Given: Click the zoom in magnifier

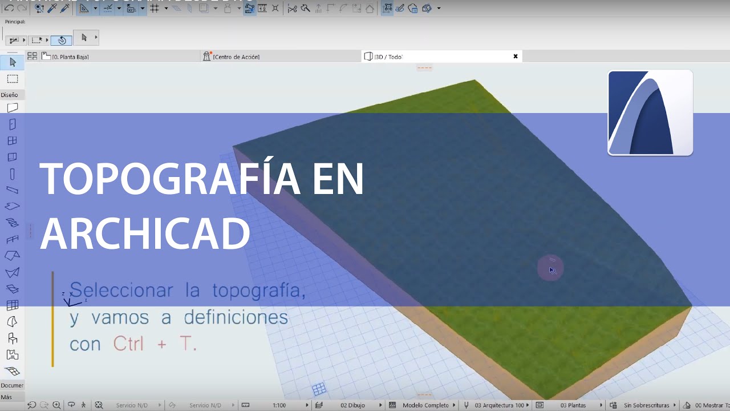Looking at the screenshot, I should click(56, 405).
